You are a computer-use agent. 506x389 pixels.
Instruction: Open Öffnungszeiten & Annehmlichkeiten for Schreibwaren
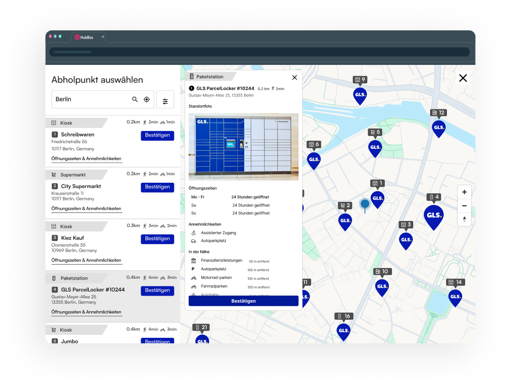87,159
